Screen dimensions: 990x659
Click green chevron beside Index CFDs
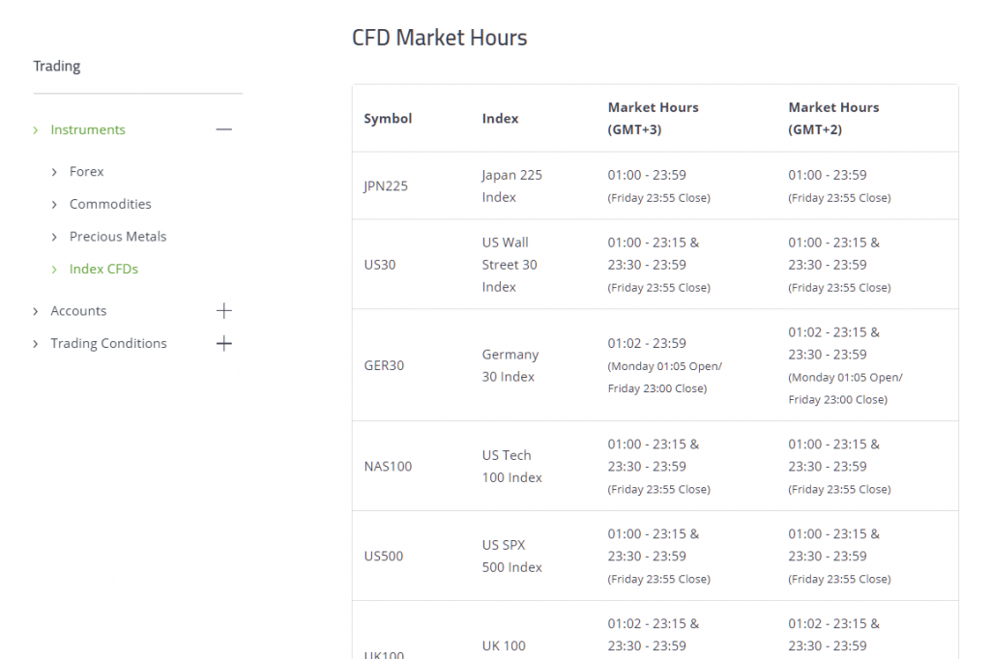[54, 270]
